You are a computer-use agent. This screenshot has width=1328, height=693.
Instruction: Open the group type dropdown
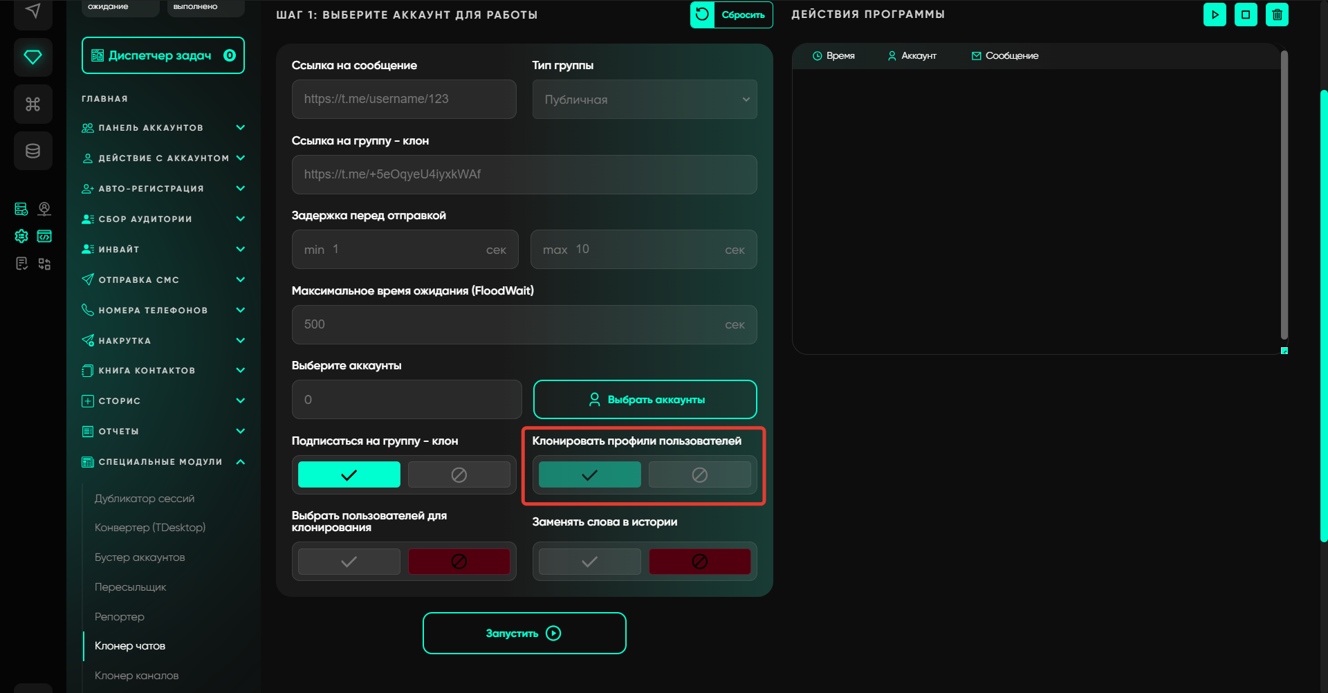coord(644,100)
